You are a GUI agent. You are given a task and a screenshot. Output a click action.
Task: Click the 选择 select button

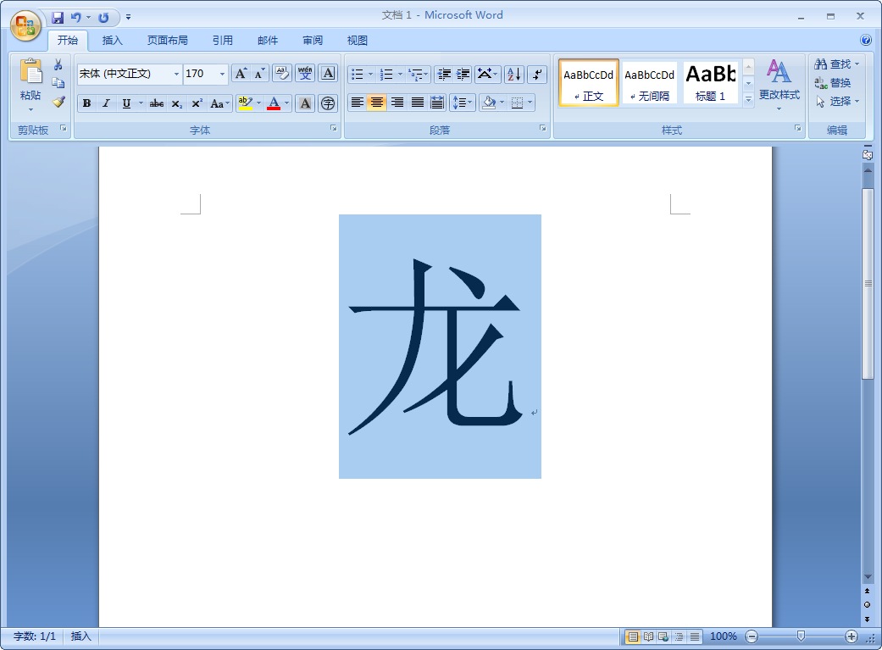(x=837, y=102)
